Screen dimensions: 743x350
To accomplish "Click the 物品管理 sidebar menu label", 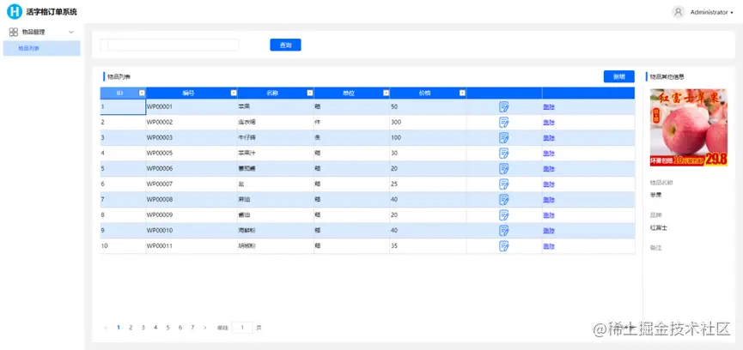I will coord(33,32).
